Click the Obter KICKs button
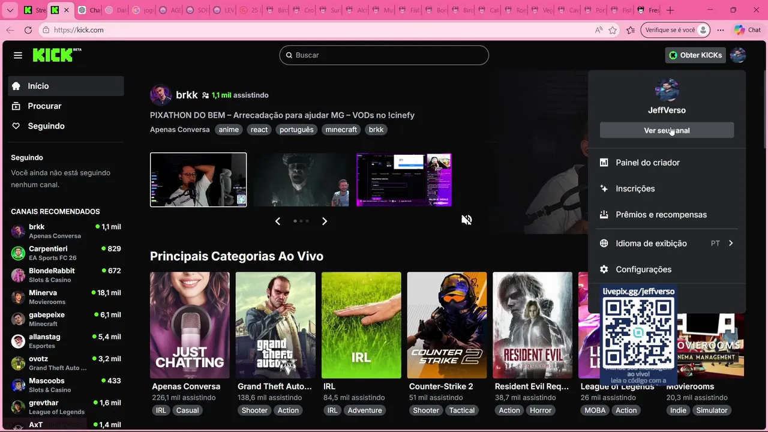The width and height of the screenshot is (768, 432). [x=695, y=55]
